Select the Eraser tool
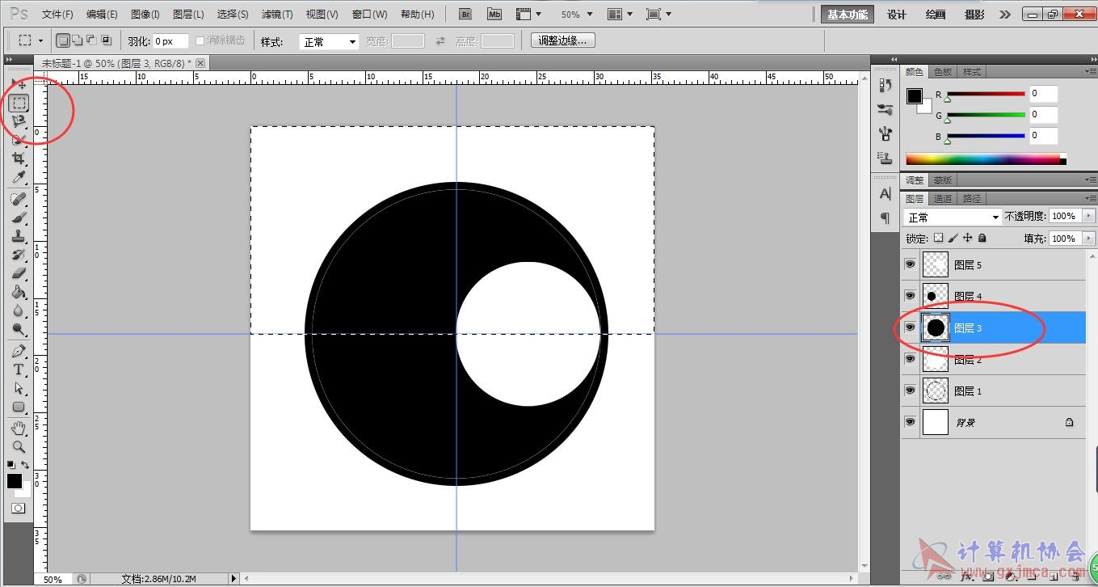The image size is (1098, 587). click(19, 273)
